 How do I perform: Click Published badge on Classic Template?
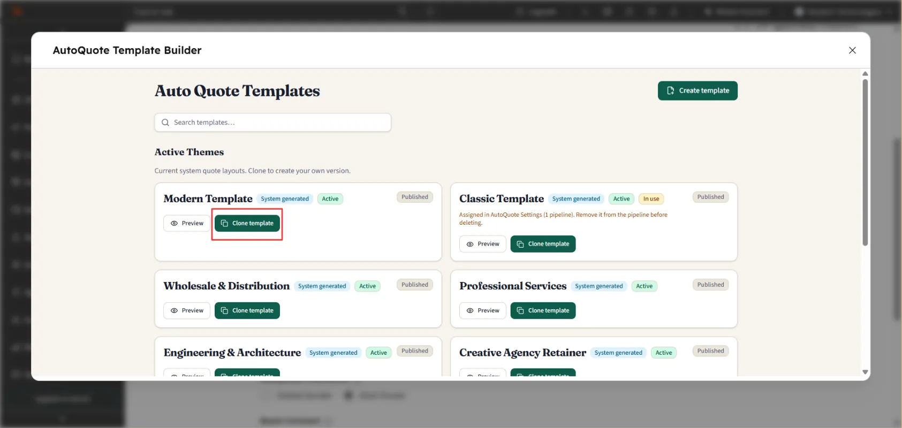coord(710,197)
